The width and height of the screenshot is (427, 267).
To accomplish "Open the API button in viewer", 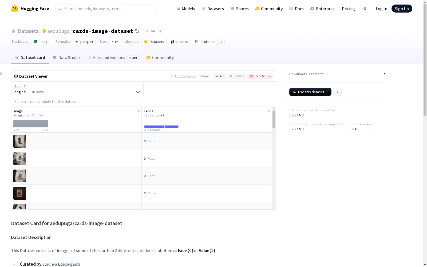I will pos(220,76).
